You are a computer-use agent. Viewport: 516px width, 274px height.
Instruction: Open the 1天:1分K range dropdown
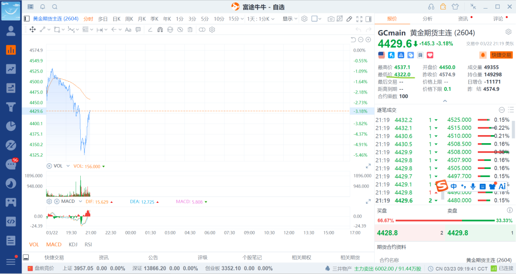click(x=261, y=19)
